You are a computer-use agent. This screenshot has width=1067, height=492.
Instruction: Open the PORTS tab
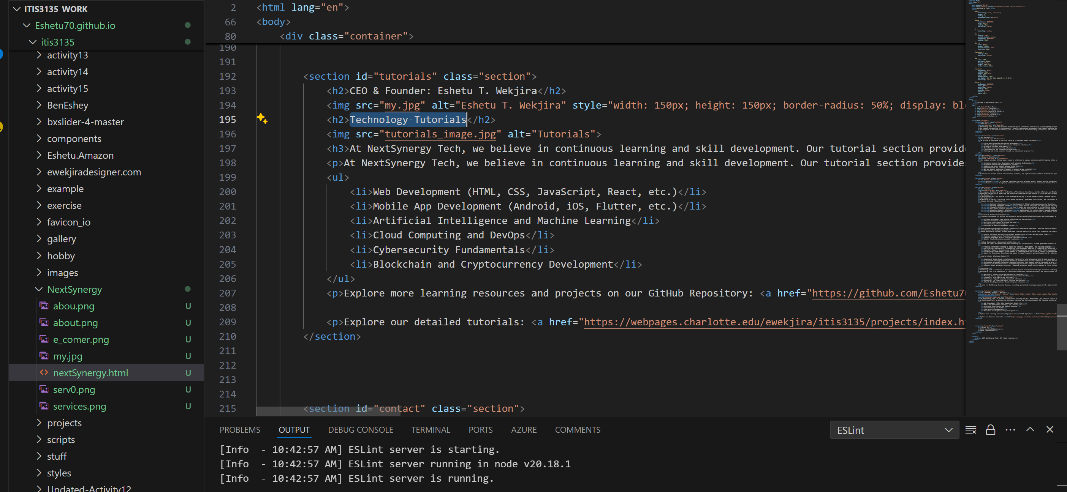tap(480, 430)
